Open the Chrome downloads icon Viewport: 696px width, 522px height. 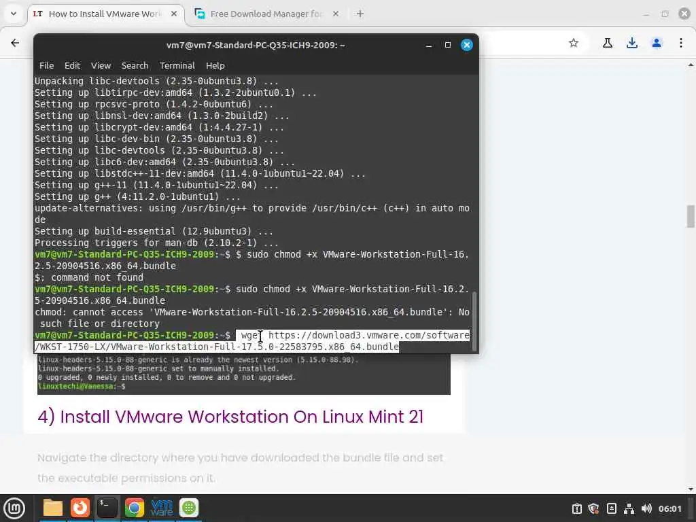632,43
